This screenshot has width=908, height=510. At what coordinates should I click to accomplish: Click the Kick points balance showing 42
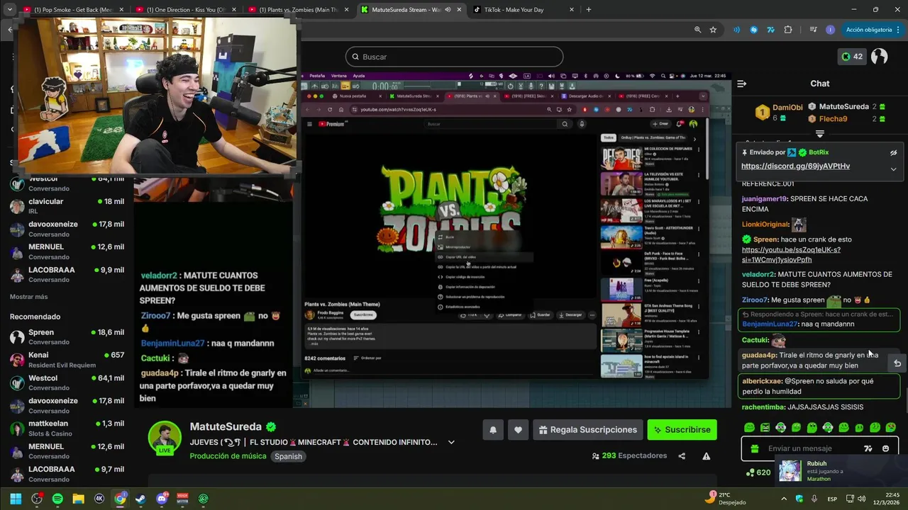[852, 57]
